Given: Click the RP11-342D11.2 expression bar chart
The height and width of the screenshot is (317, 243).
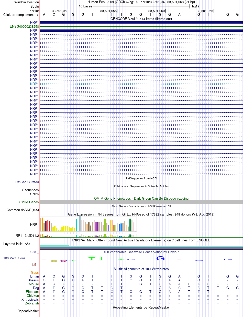Looking at the screenshot, I should [88, 235].
